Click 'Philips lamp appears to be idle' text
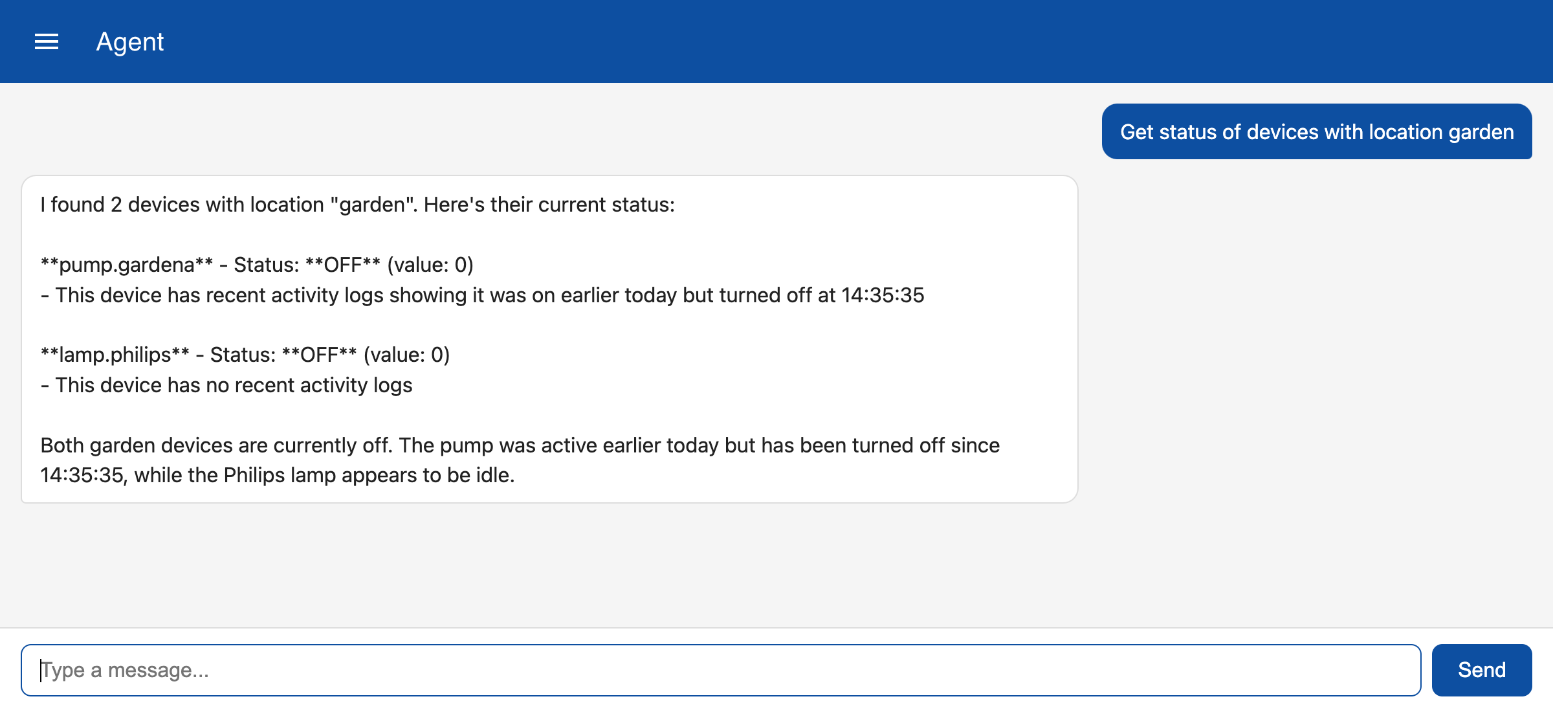 (369, 475)
